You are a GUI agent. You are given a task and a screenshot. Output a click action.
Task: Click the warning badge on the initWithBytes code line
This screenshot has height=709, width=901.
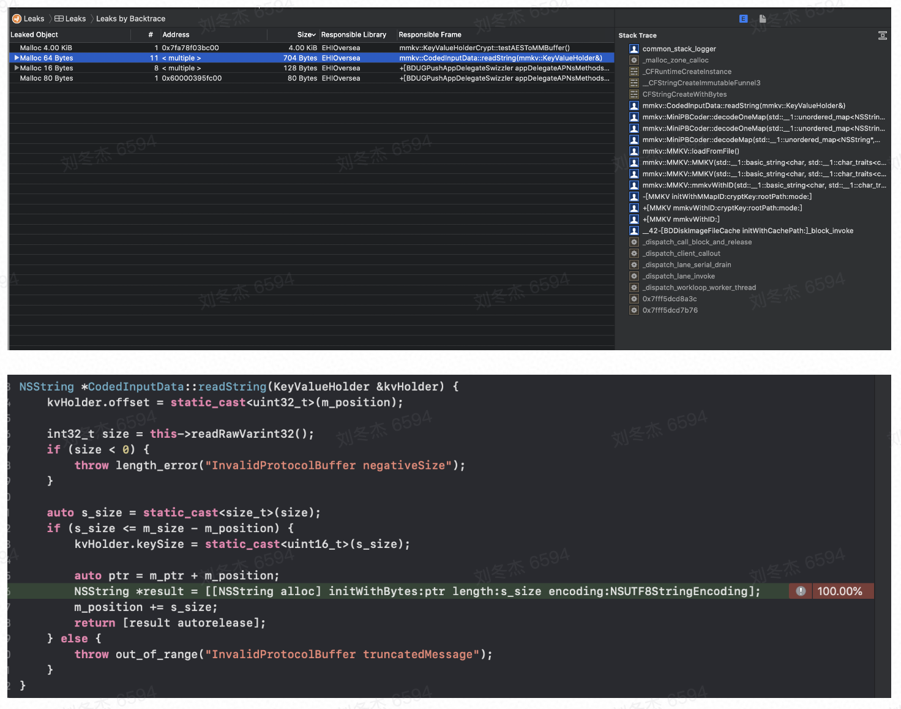(799, 591)
